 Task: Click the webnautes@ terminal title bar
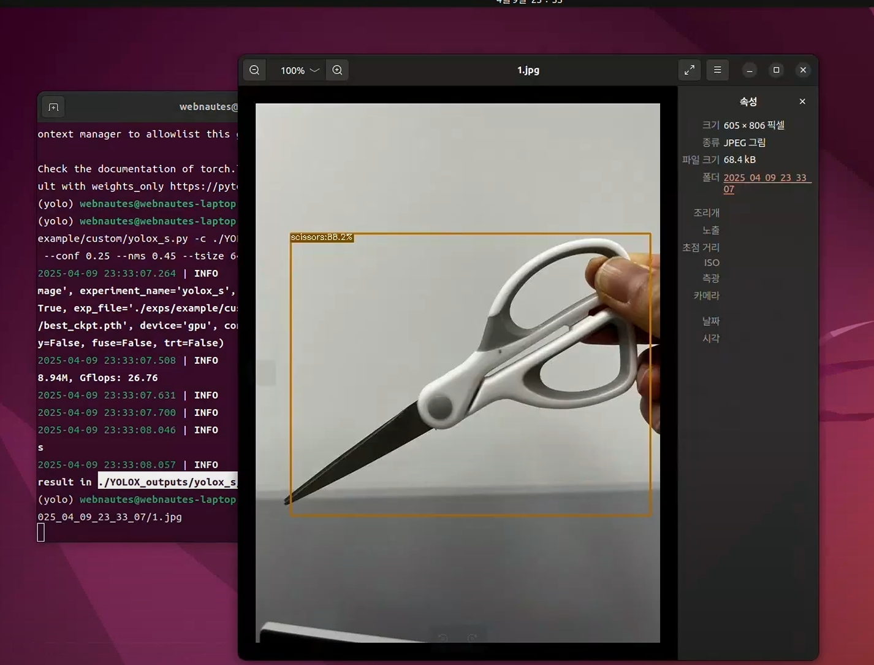pyautogui.click(x=208, y=107)
